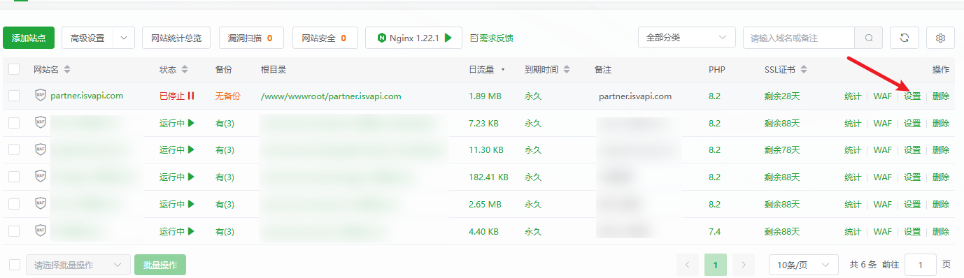Click WAF shield icon in 2.65 MB row
This screenshot has width=964, height=278.
click(41, 204)
